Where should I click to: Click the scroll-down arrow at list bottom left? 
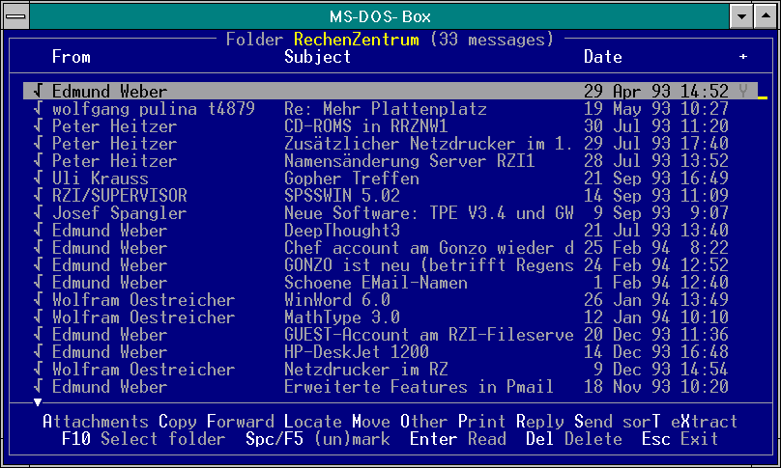tap(38, 401)
